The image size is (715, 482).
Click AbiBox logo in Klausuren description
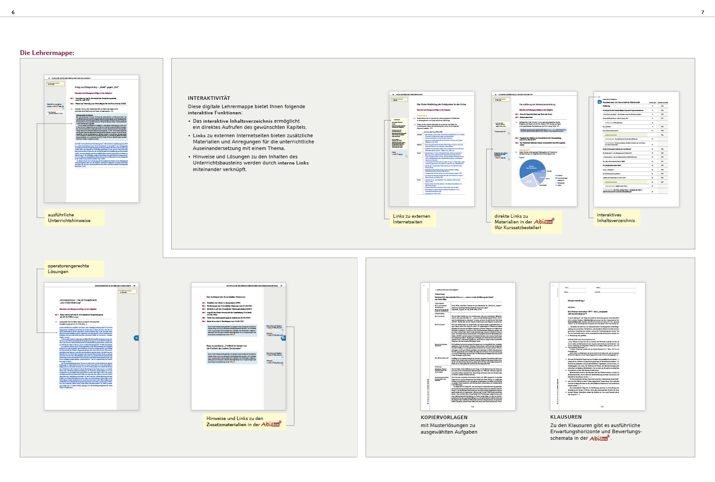pos(600,438)
